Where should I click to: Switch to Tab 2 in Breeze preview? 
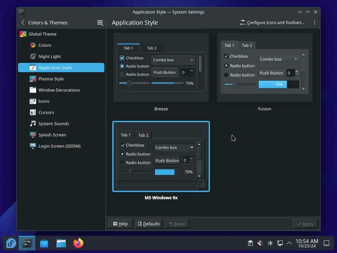point(152,48)
